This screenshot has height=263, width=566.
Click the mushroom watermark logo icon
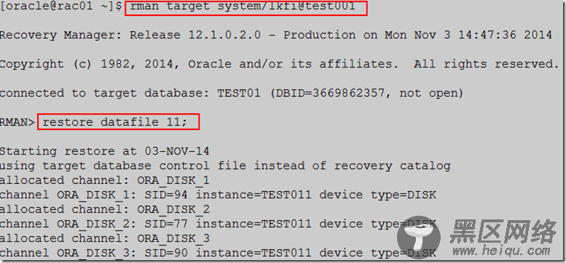click(x=418, y=237)
